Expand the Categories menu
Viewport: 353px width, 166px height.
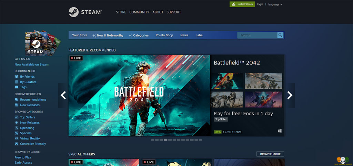pyautogui.click(x=139, y=35)
